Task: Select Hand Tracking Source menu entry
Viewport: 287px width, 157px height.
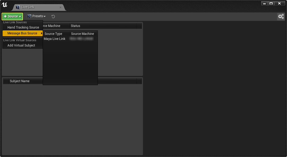Action: tap(23, 27)
